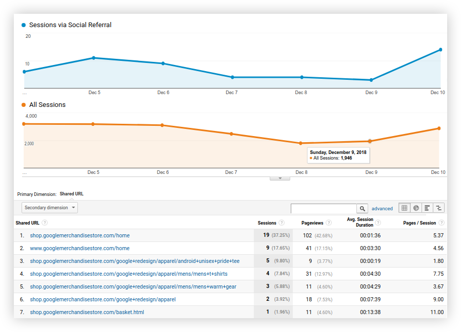Click the Dec 5 point on social referral chart
Screen dimensions: 461x332
(93, 58)
